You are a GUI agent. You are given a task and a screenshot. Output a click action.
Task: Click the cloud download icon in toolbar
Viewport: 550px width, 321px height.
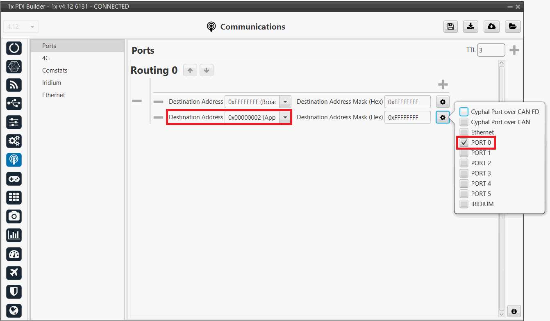point(491,27)
